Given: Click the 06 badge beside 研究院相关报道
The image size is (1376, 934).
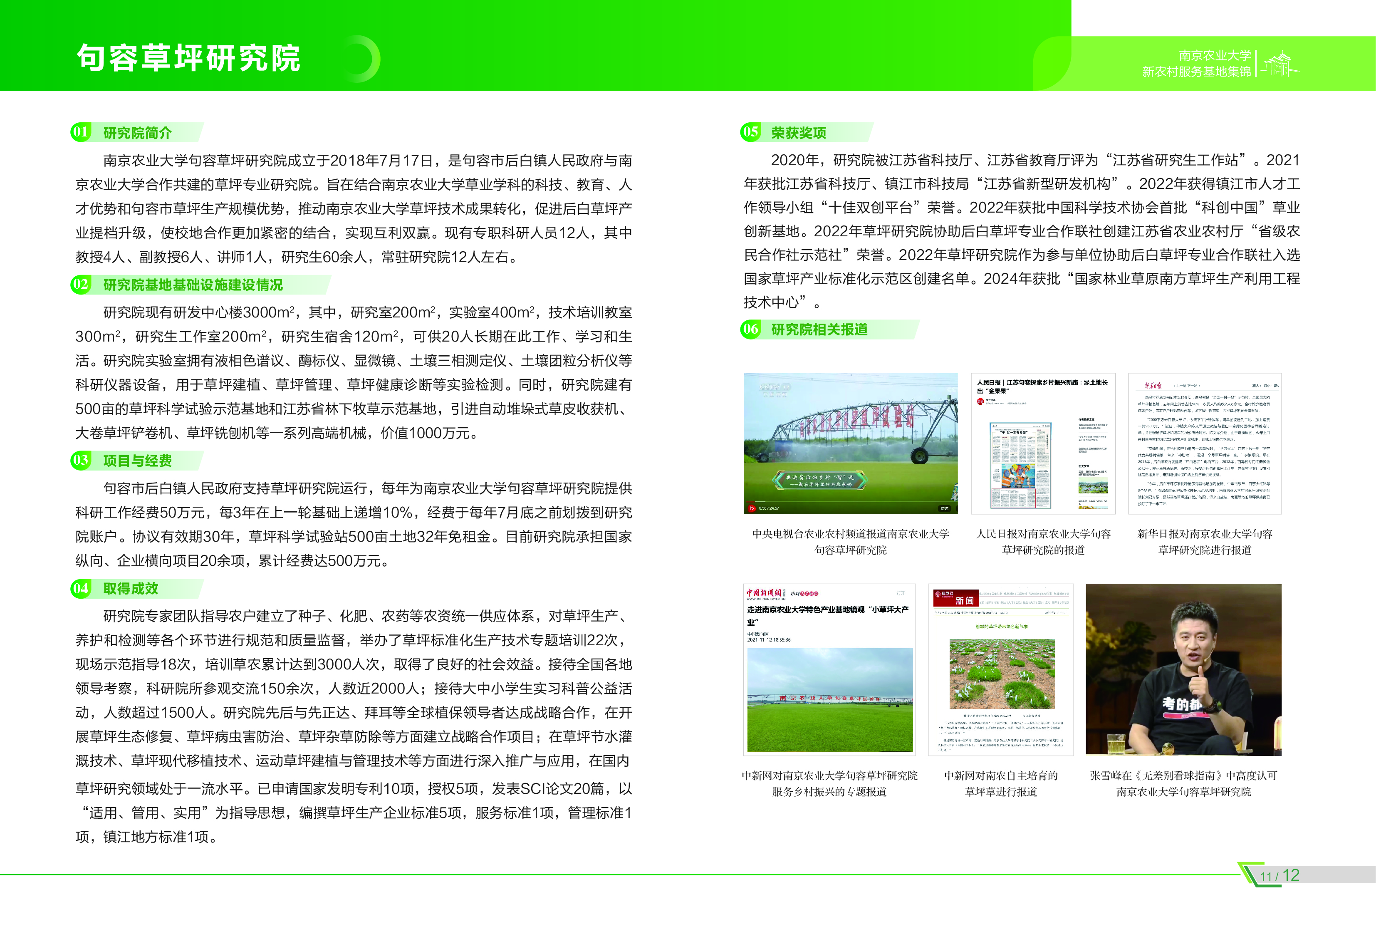Looking at the screenshot, I should [x=750, y=329].
